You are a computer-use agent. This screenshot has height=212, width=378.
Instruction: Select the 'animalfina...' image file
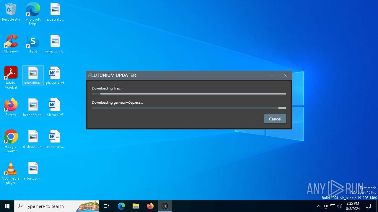point(33,76)
